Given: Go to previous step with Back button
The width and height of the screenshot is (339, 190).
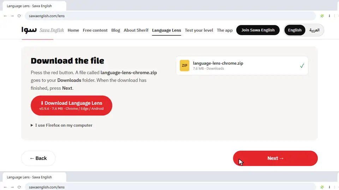Looking at the screenshot, I should 38,158.
